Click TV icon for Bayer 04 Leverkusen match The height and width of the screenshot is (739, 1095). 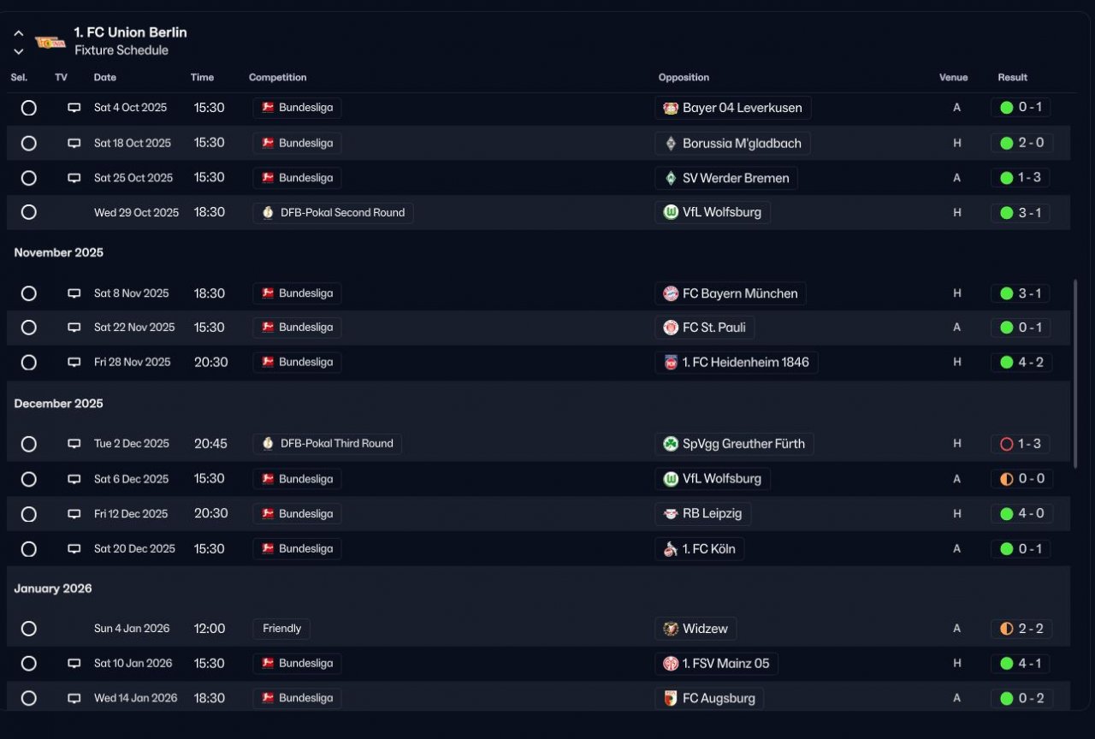[74, 108]
